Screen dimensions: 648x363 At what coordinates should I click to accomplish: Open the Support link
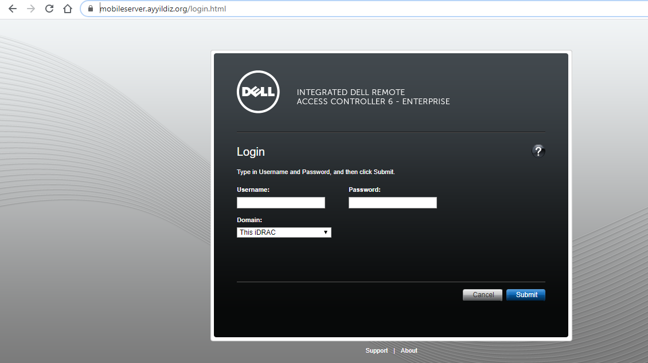coord(377,350)
